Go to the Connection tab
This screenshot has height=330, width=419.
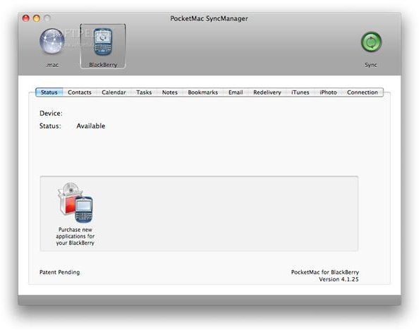pyautogui.click(x=363, y=92)
